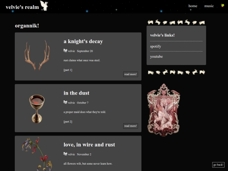Screen dimensions: 228x171
Task: Click author icon beside velvie November 2
Action: click(x=65, y=154)
